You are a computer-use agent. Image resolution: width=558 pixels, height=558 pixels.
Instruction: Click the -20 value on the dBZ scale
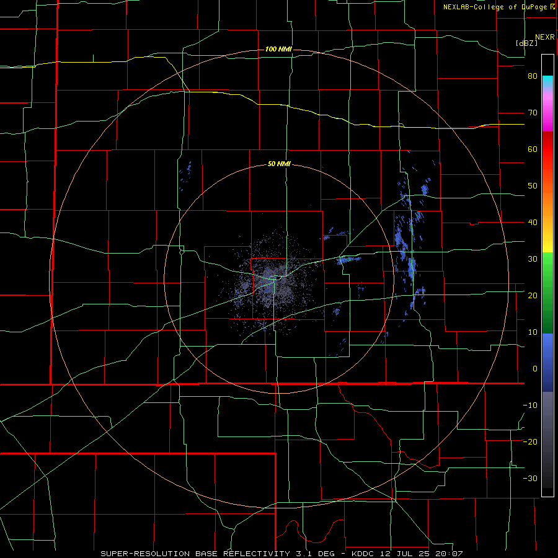coord(530,441)
